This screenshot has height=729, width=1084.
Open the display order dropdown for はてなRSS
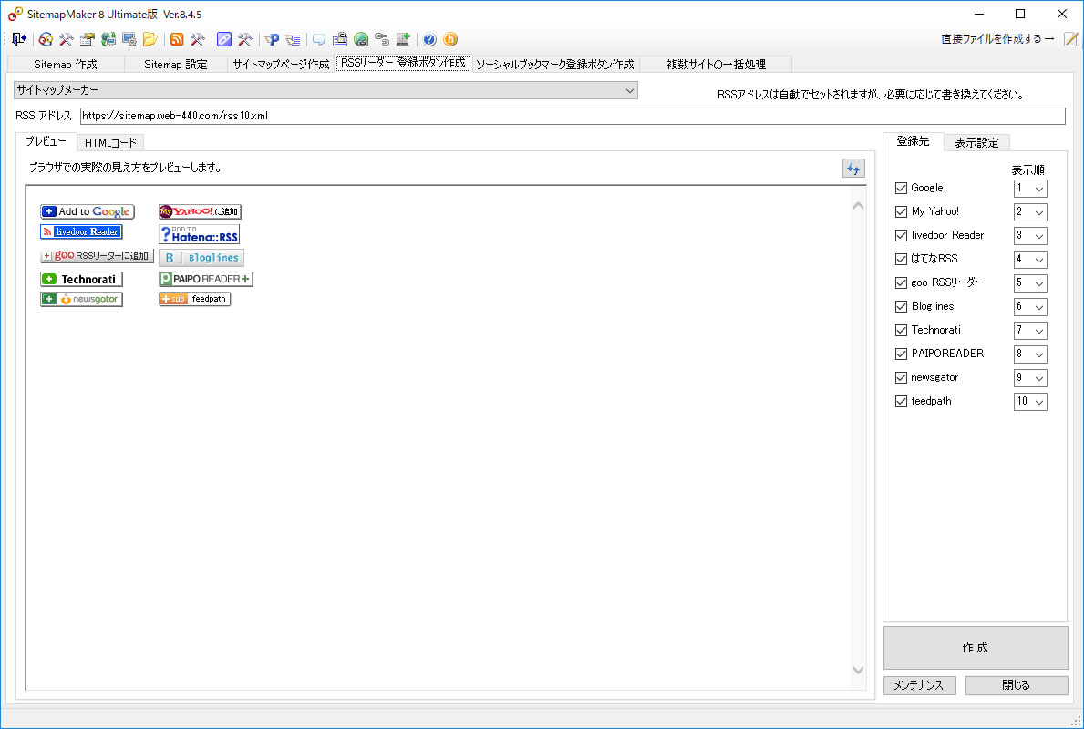(1030, 259)
